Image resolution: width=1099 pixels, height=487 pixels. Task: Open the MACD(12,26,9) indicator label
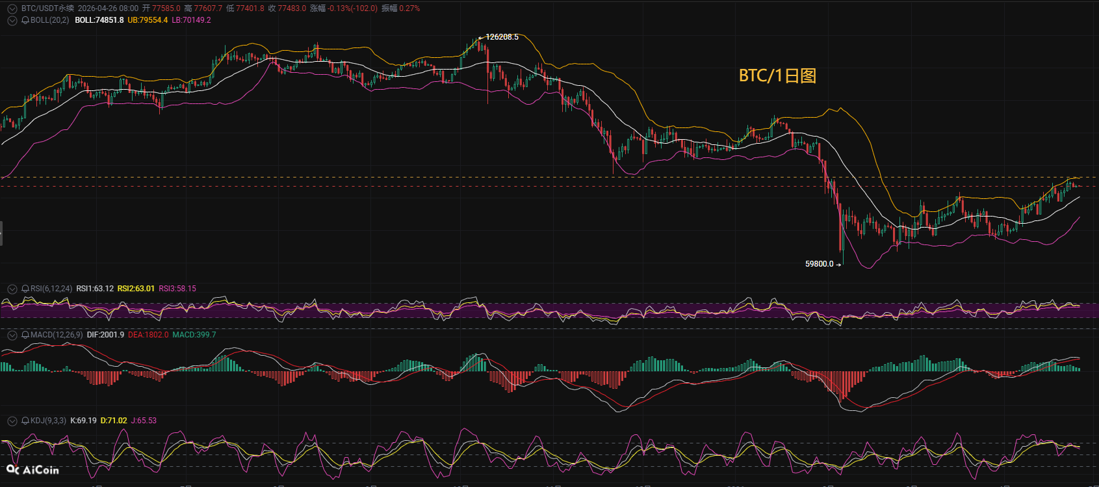(57, 335)
